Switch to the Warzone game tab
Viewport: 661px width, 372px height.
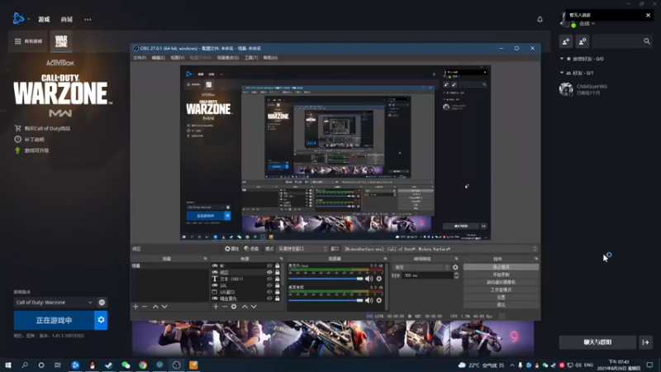click(x=61, y=41)
